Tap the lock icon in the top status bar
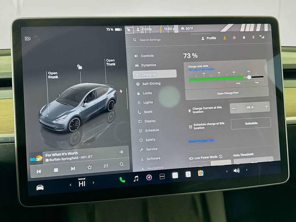296x222 pixels. tap(129, 30)
